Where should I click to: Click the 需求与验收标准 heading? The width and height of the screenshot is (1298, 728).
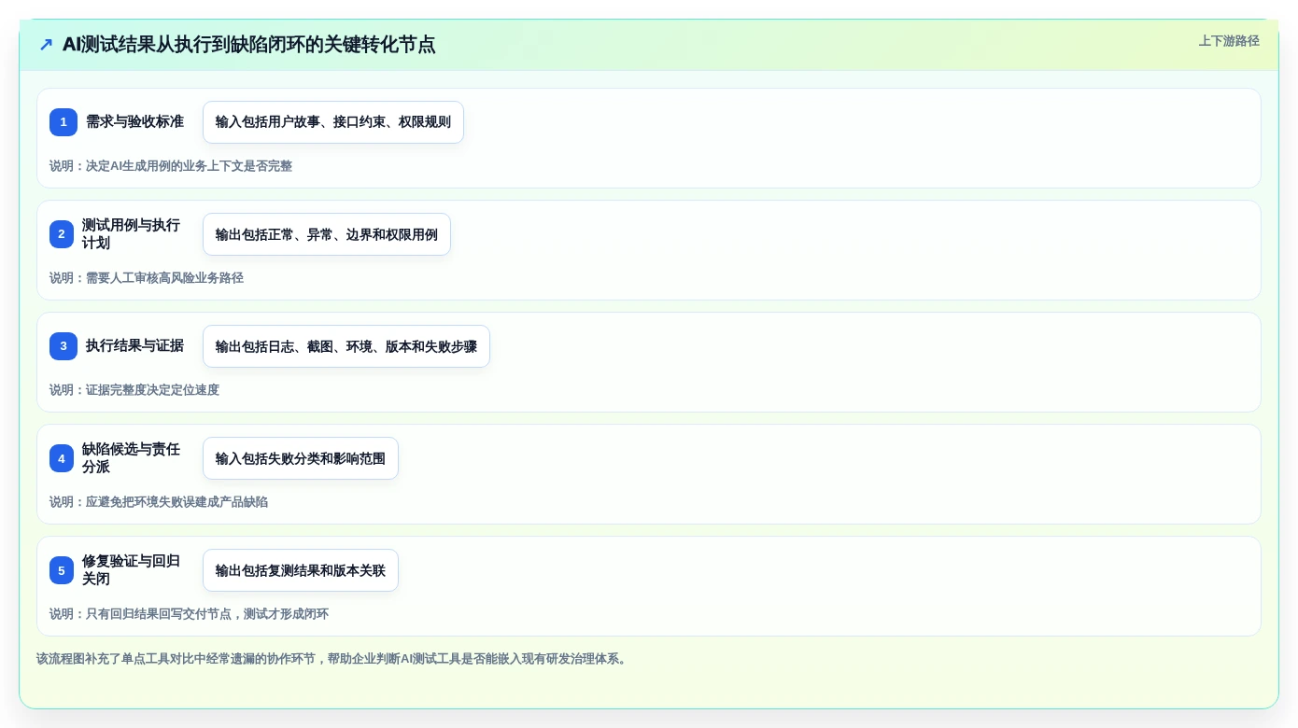point(134,121)
